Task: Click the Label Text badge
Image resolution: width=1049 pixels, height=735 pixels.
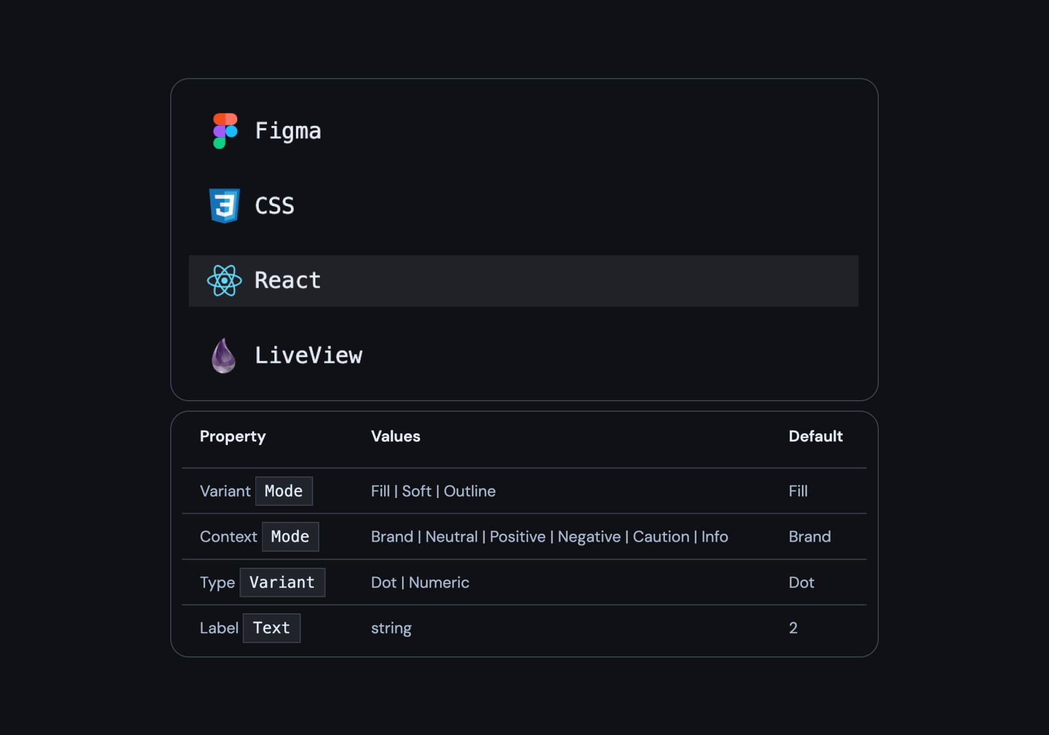Action: point(272,628)
